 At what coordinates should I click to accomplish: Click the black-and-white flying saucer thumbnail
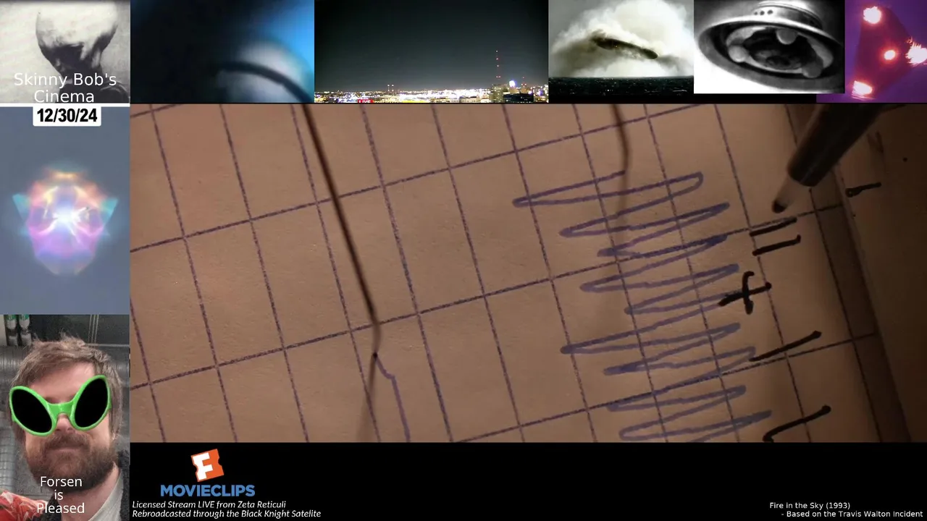pos(769,47)
